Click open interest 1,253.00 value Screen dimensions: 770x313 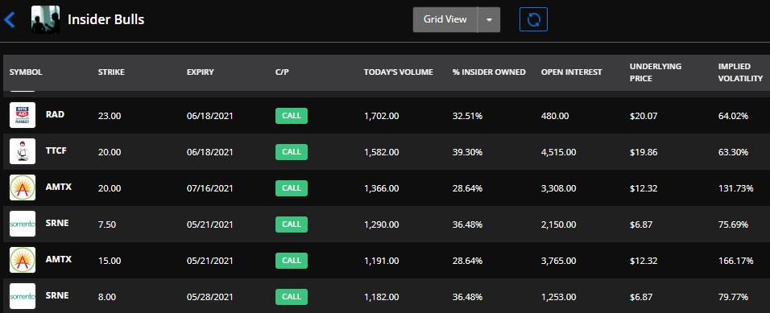click(x=559, y=297)
